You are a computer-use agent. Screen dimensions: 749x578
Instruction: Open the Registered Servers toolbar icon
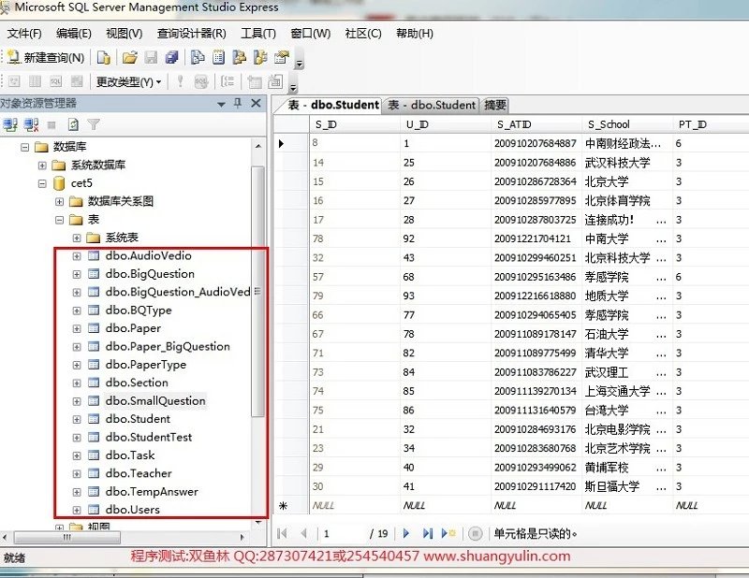tap(198, 58)
